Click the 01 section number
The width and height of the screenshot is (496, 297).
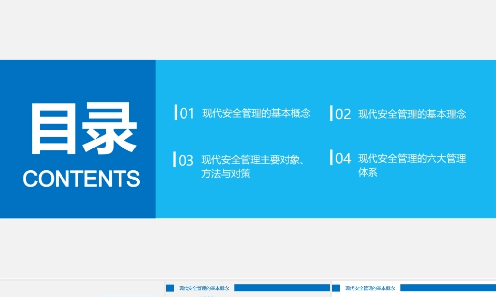[x=187, y=114]
